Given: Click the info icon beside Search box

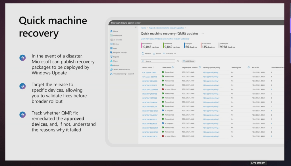Looking at the screenshot, I should tap(178, 61).
